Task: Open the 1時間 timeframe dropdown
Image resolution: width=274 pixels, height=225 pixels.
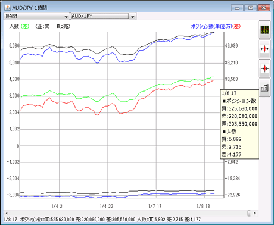Action: (36, 17)
